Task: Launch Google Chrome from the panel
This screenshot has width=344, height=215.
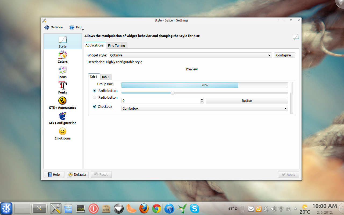Action: coord(157,208)
